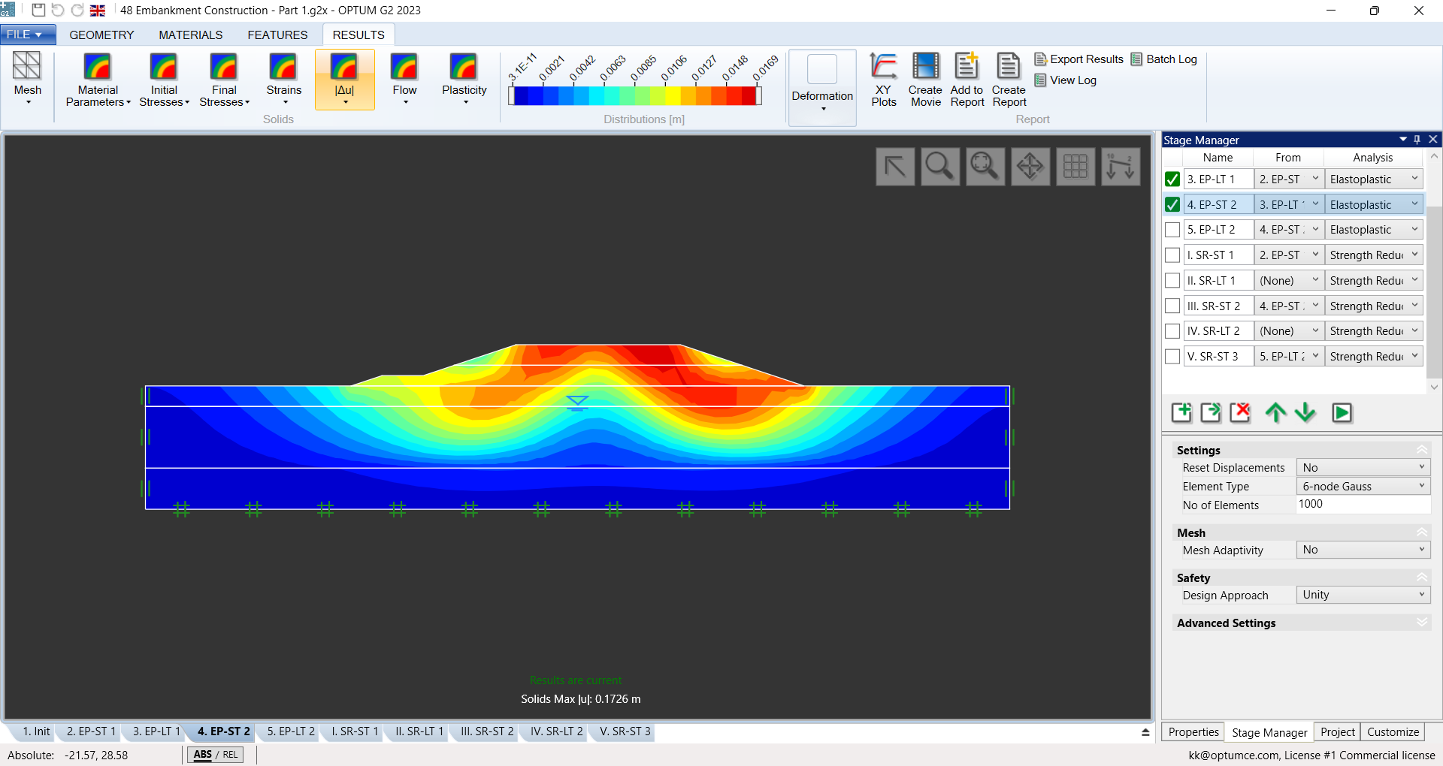Show Initial Stresses results

[164, 78]
